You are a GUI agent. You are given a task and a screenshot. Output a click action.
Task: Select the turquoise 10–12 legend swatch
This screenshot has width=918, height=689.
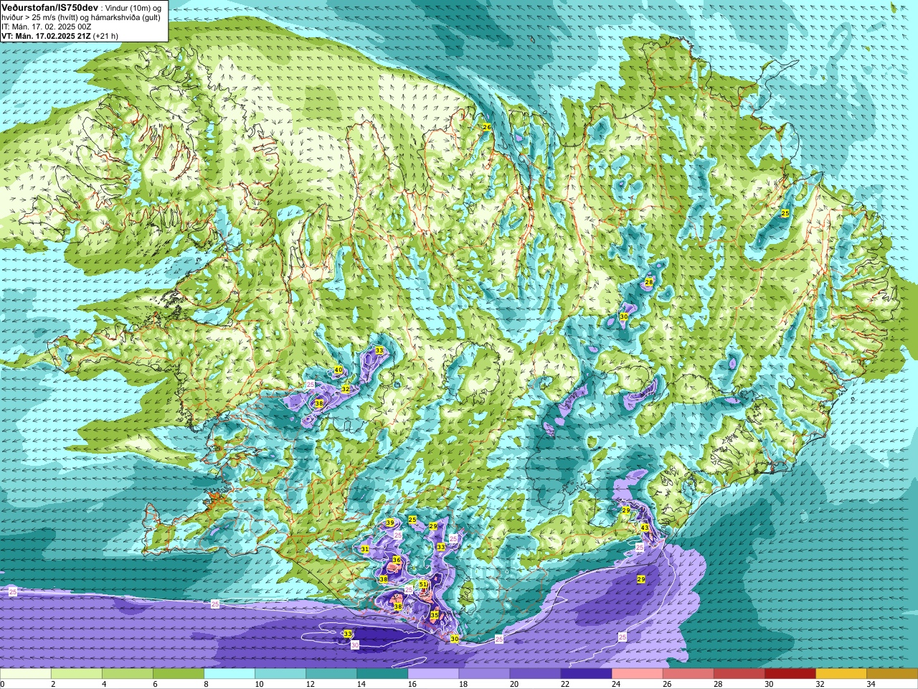coord(280,674)
